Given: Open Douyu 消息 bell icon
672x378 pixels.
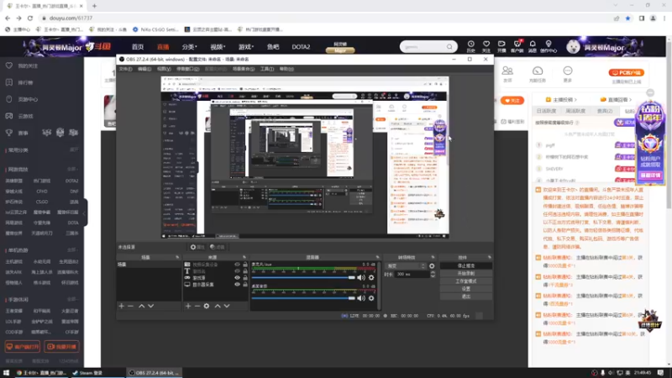Looking at the screenshot, I should click(533, 46).
